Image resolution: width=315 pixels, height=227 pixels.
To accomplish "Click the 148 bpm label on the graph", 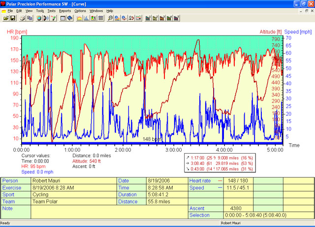I will click(x=152, y=139).
